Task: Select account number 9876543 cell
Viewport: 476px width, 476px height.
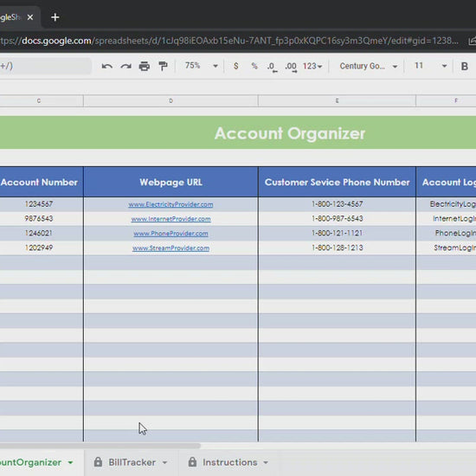Action: point(42,219)
